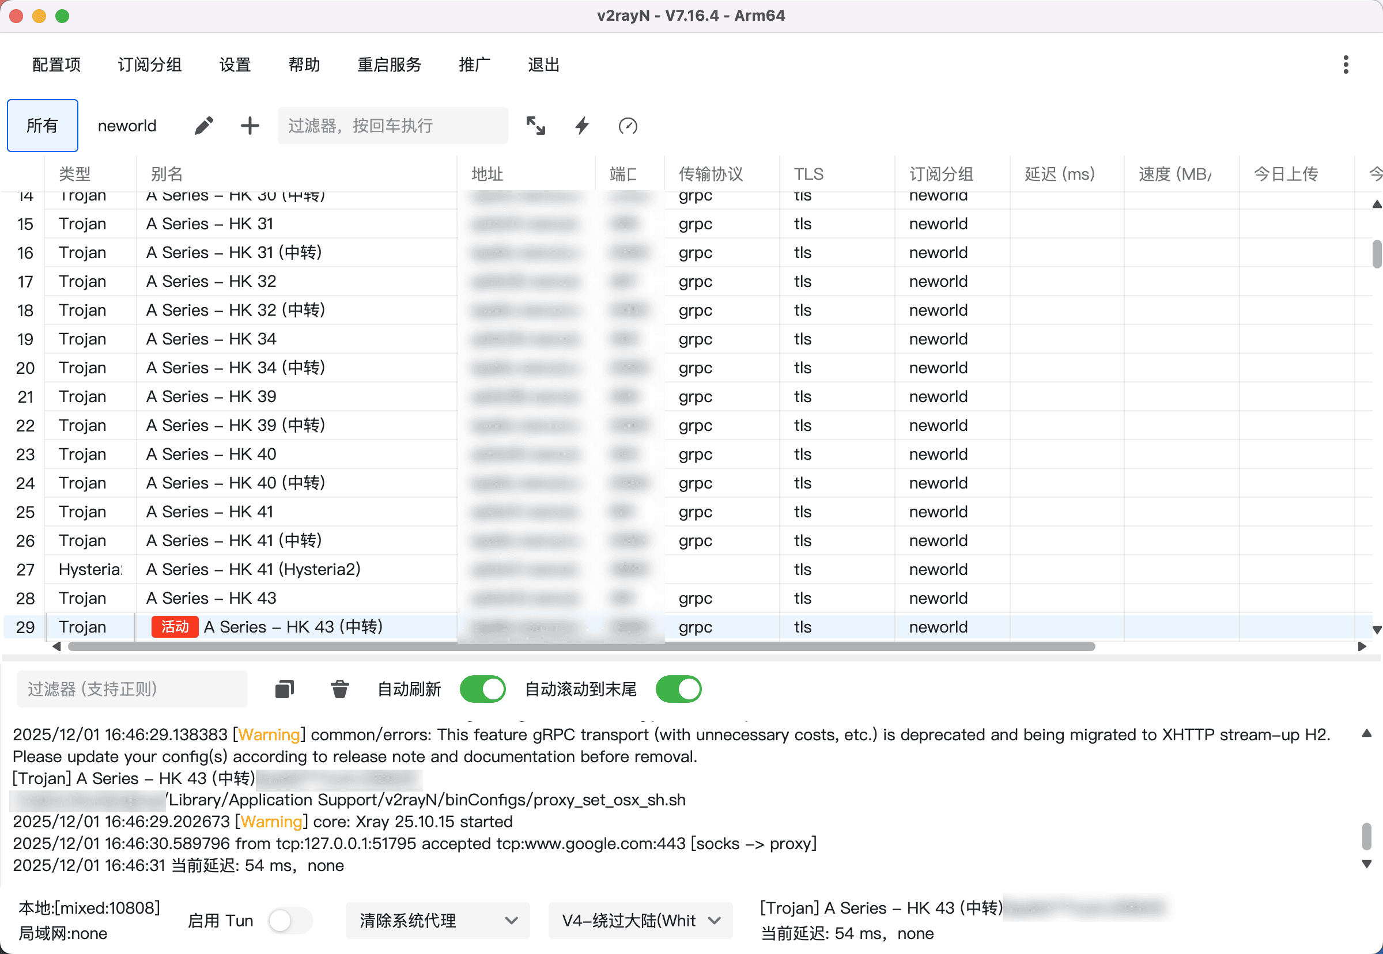Viewport: 1383px width, 954px height.
Task: Open the three-dot more options menu
Action: point(1346,65)
